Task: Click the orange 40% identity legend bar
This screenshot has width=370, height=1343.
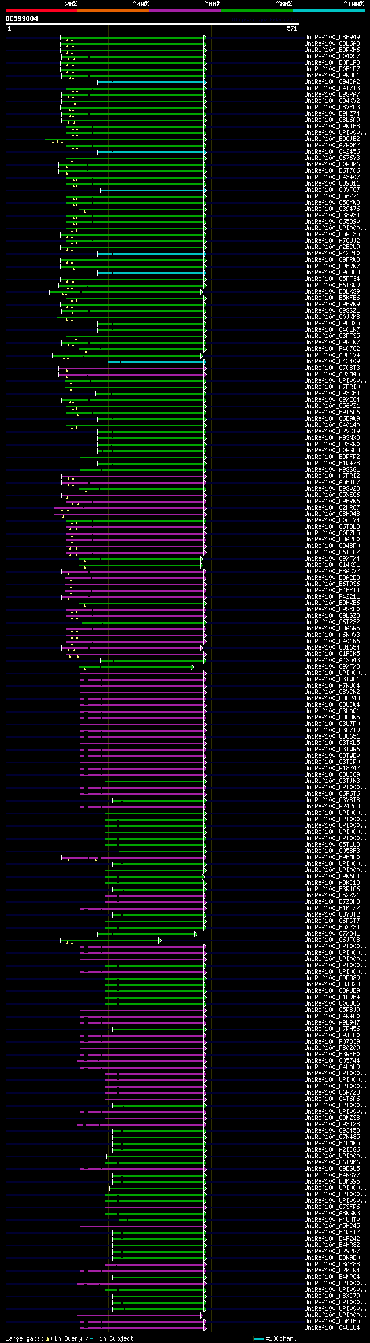Action: [113, 10]
